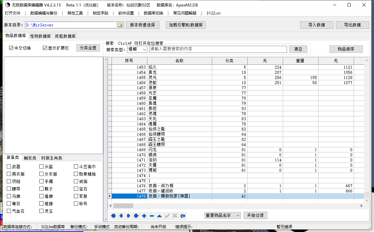Open folder browse icon for version directory

120,25
